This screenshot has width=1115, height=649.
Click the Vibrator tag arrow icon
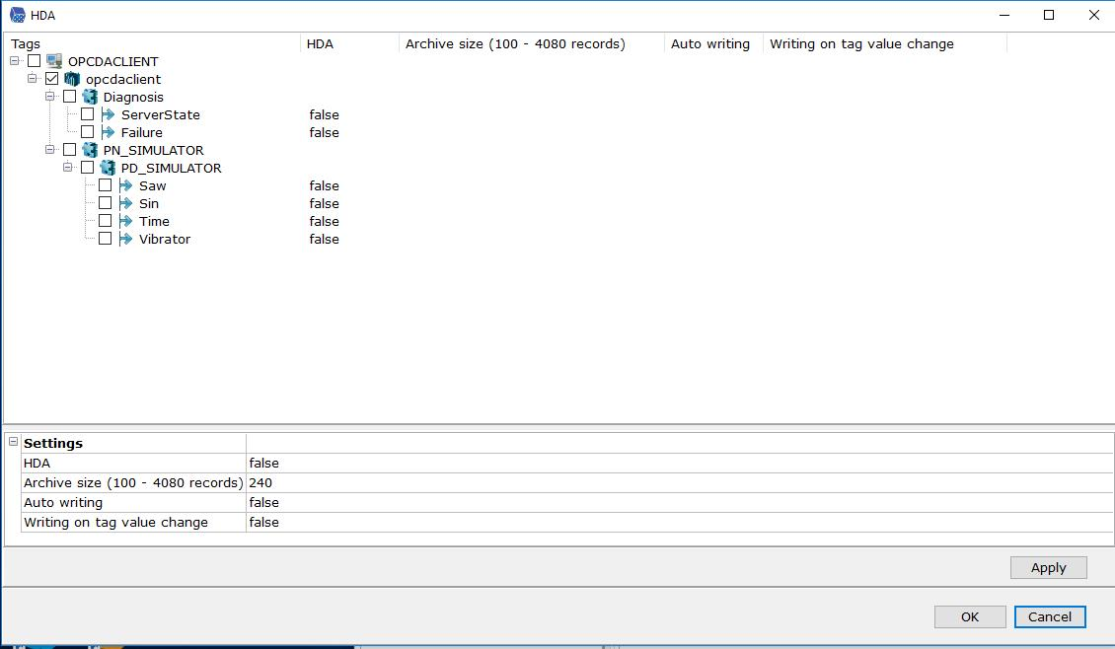(125, 239)
